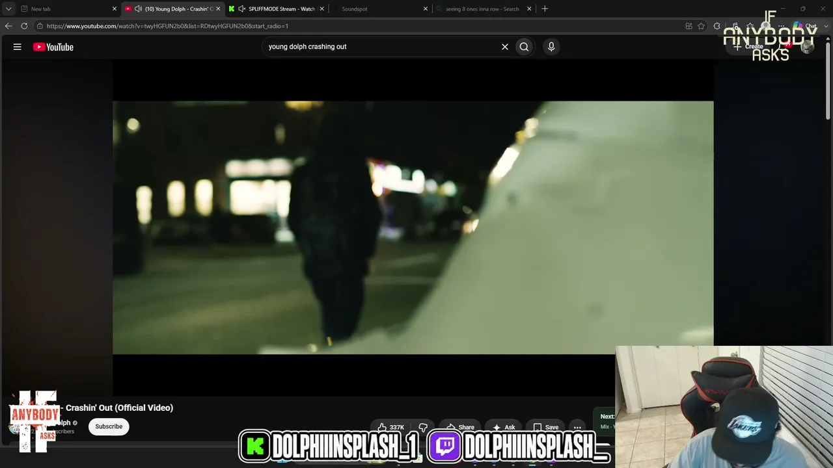Unmute the SPLIFFMODE Stream tab
The image size is (833, 468).
point(242,9)
